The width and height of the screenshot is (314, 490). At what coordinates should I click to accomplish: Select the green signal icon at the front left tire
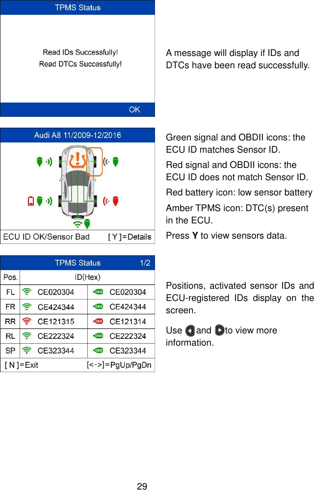(x=48, y=162)
